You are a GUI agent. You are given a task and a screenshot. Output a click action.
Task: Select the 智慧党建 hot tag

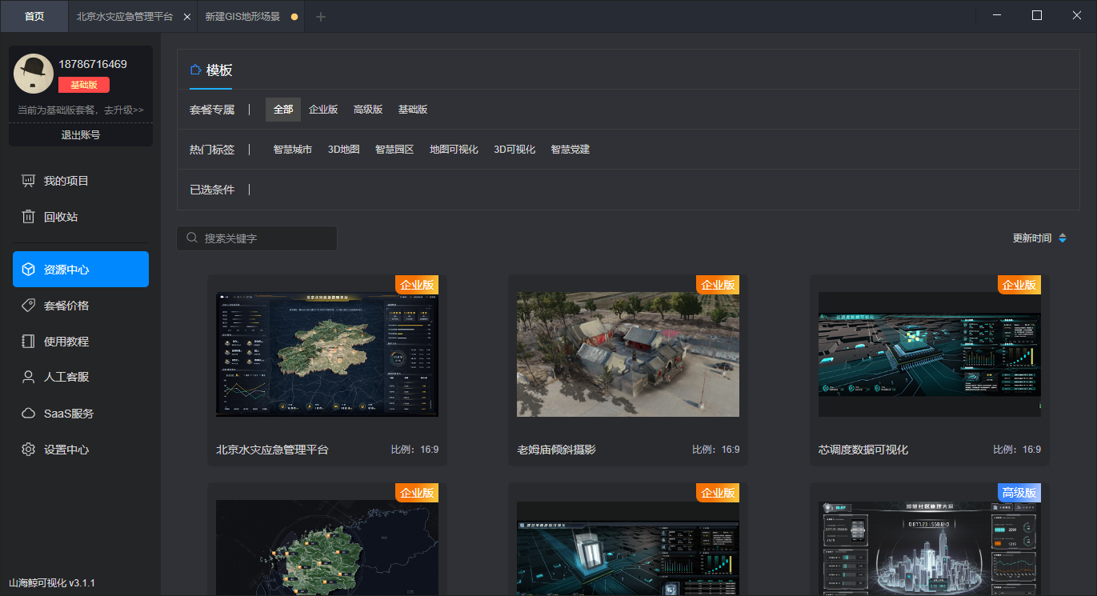point(570,150)
